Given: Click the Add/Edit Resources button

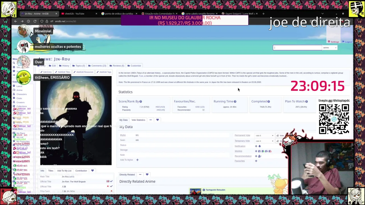Looking at the screenshot, I should [x=83, y=72].
